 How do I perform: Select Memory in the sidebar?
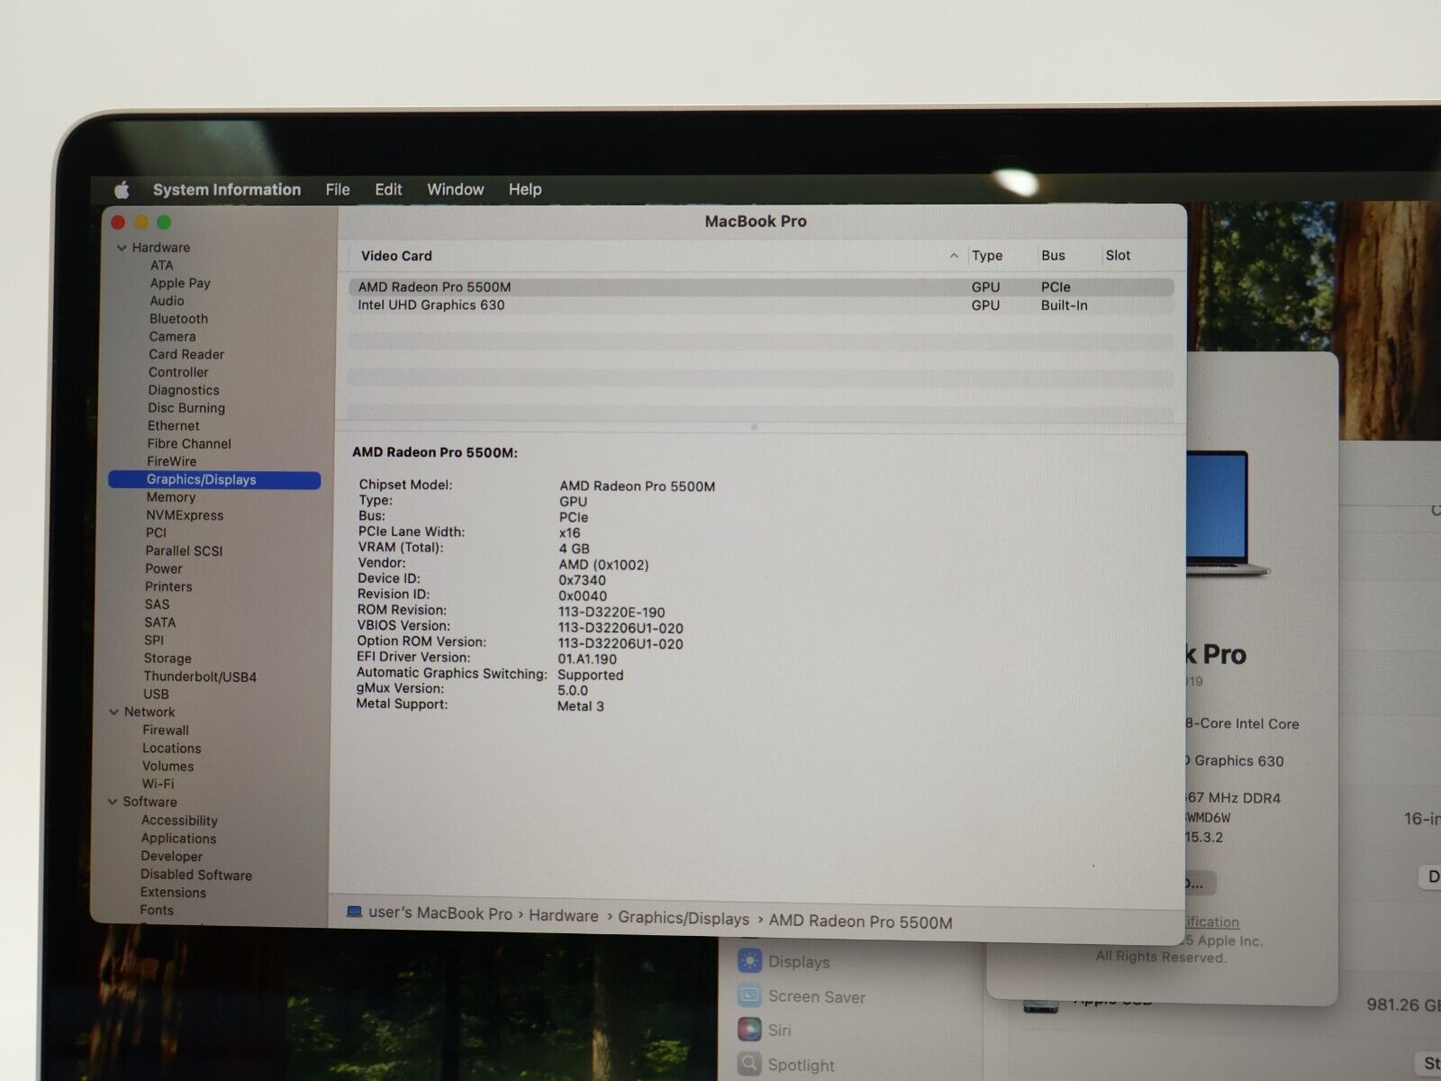point(170,497)
